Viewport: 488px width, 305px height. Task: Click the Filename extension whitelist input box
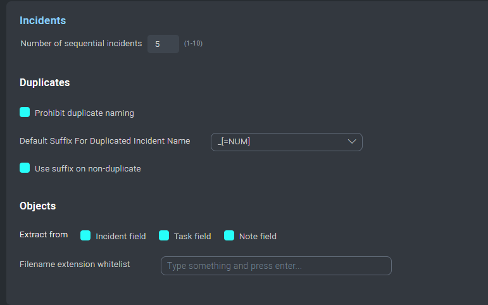pyautogui.click(x=276, y=266)
